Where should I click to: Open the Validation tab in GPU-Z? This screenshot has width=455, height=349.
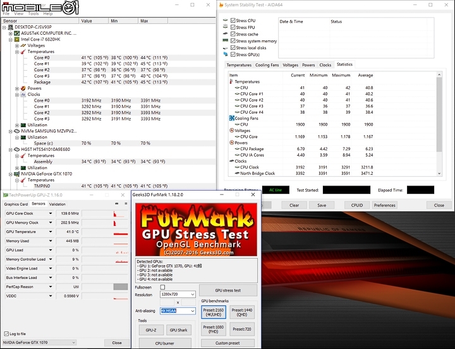coord(57,204)
